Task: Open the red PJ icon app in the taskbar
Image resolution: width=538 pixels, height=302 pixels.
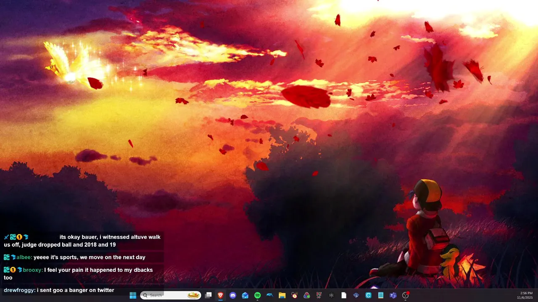Action: pos(319,295)
